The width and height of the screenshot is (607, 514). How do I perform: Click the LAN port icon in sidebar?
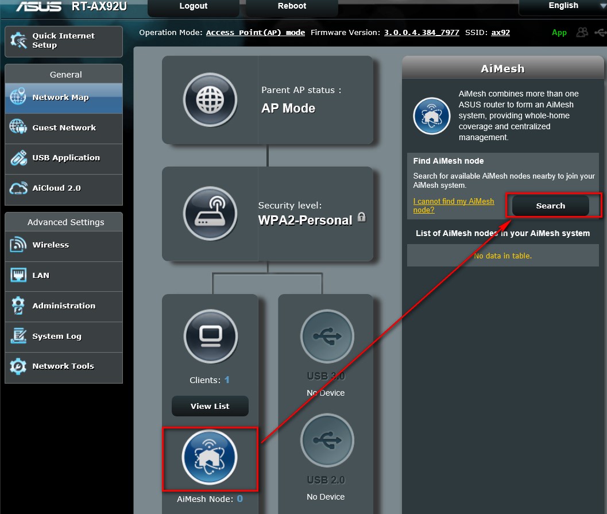click(x=18, y=275)
